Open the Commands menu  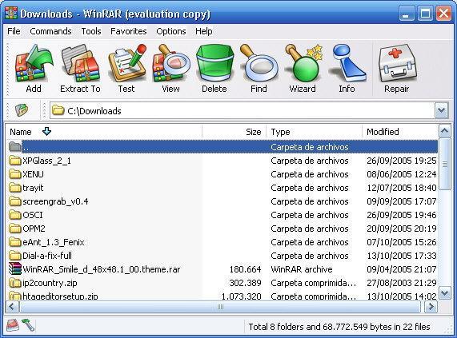tap(50, 31)
